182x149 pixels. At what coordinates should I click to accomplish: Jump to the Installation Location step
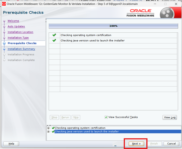(x=20, y=32)
